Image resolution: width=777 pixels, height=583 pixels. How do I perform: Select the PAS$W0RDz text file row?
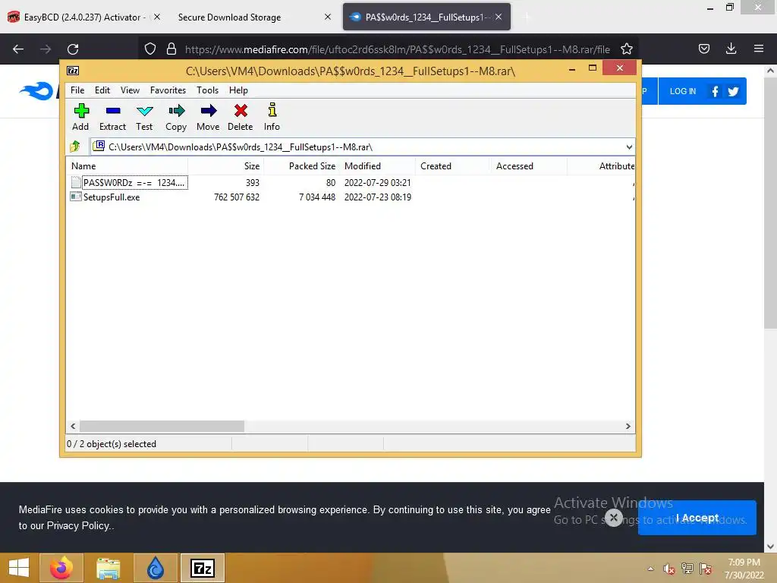351,182
